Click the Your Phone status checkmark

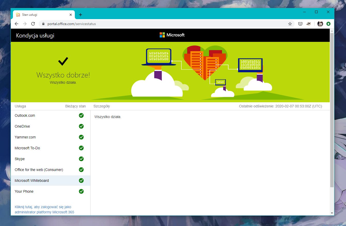tap(81, 191)
